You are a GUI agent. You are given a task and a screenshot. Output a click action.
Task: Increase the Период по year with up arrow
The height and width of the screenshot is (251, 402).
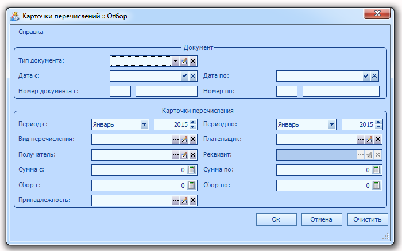pos(378,122)
